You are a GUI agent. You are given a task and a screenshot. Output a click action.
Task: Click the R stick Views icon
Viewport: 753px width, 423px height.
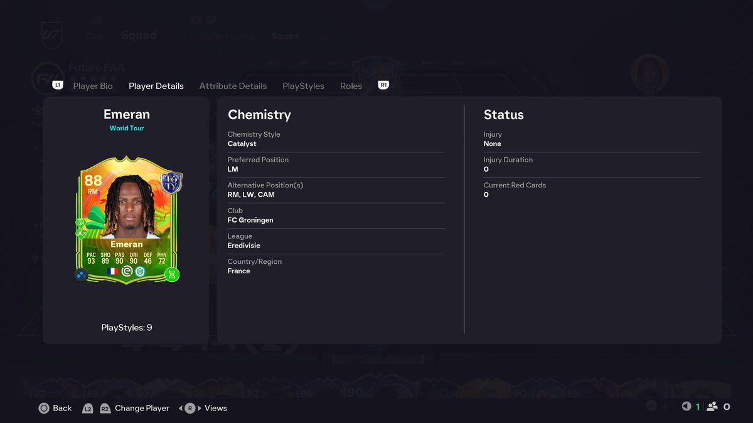pos(190,408)
